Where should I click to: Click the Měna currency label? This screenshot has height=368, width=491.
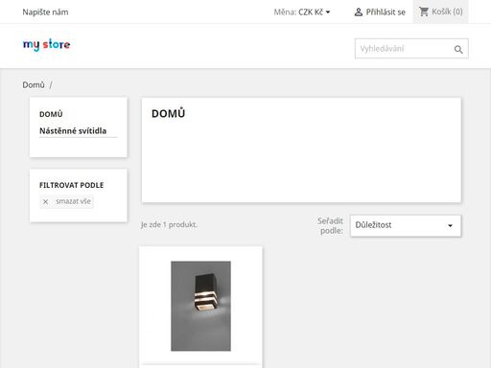pos(285,12)
